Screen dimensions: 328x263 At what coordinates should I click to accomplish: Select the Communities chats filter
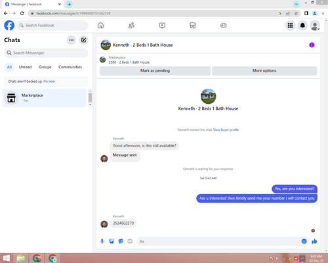click(x=70, y=67)
